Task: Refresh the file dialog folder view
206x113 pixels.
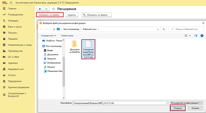Action: (164, 29)
